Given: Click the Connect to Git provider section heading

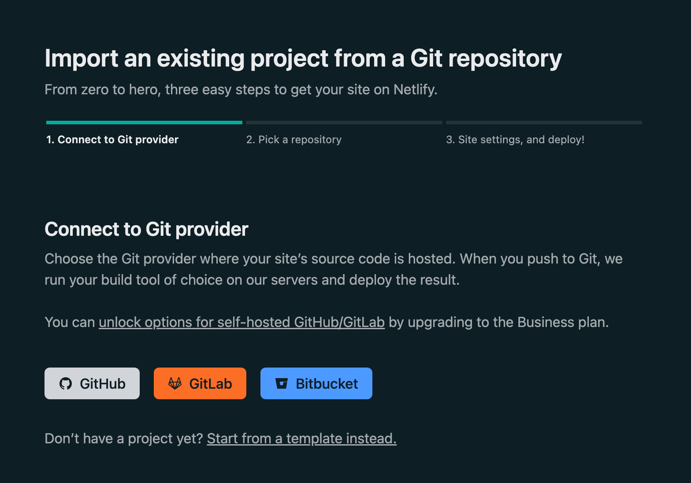Looking at the screenshot, I should (x=146, y=229).
